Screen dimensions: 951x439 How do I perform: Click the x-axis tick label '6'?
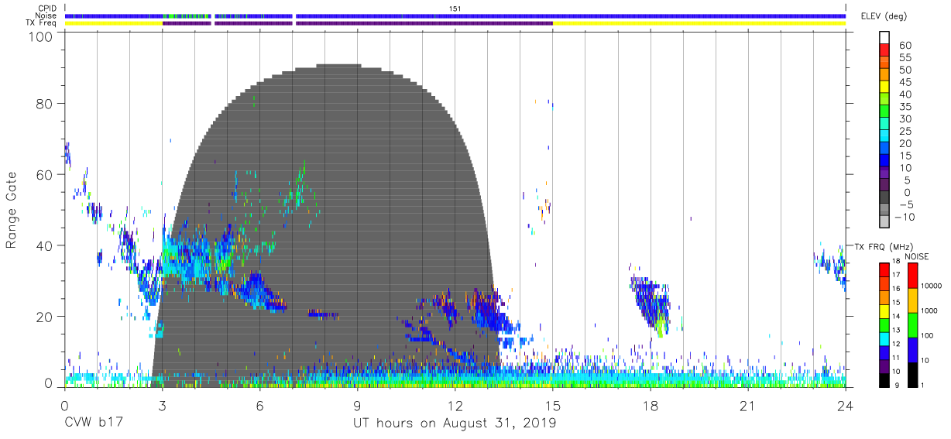pos(260,407)
